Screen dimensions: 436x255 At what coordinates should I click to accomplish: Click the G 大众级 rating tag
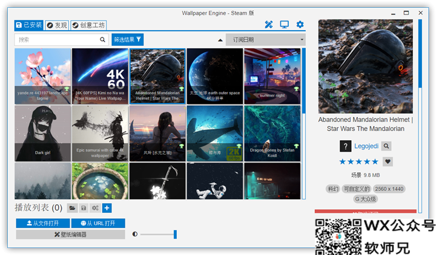(x=365, y=199)
